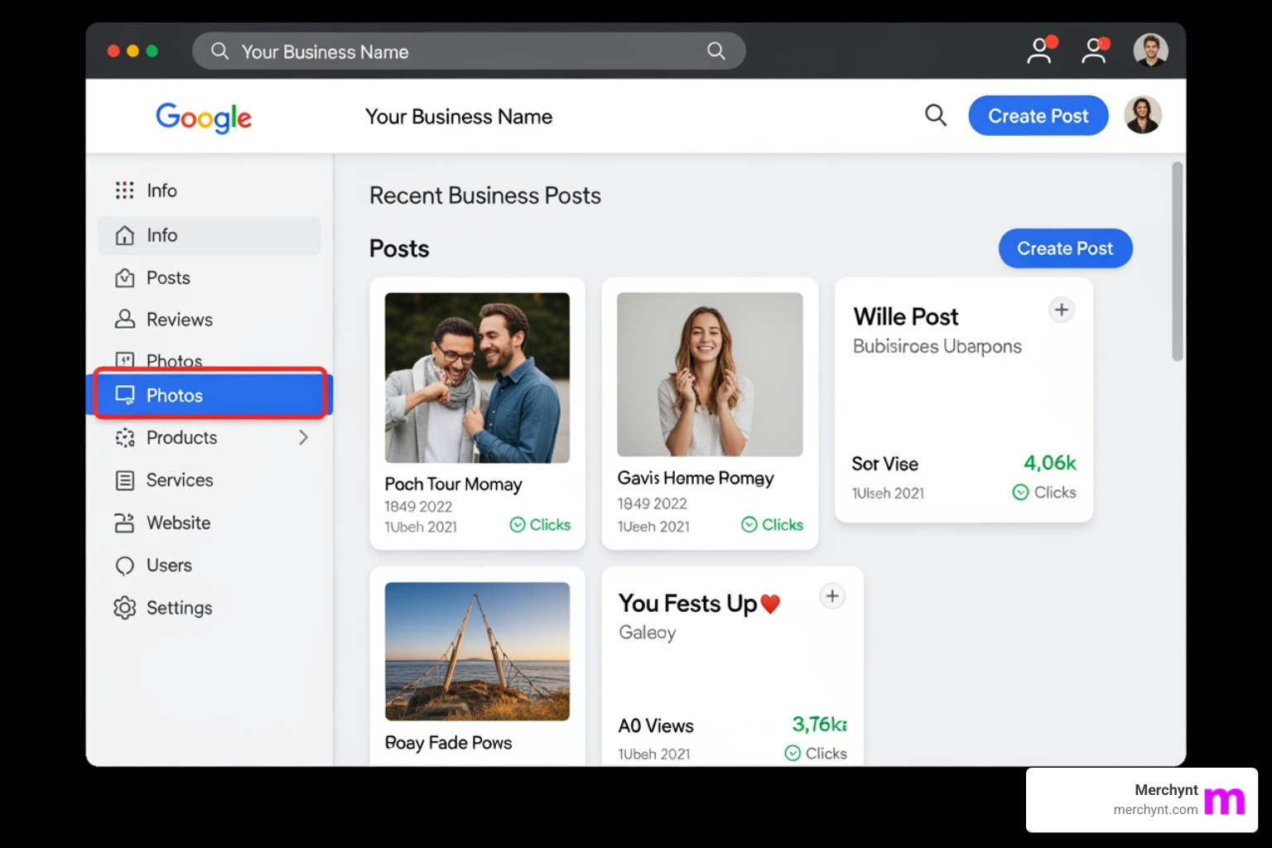Select the Photos camera icon

click(124, 360)
